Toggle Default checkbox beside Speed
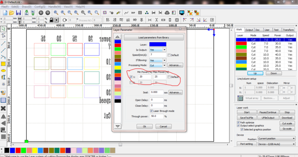Screen dimensions: 298x157 169,55
